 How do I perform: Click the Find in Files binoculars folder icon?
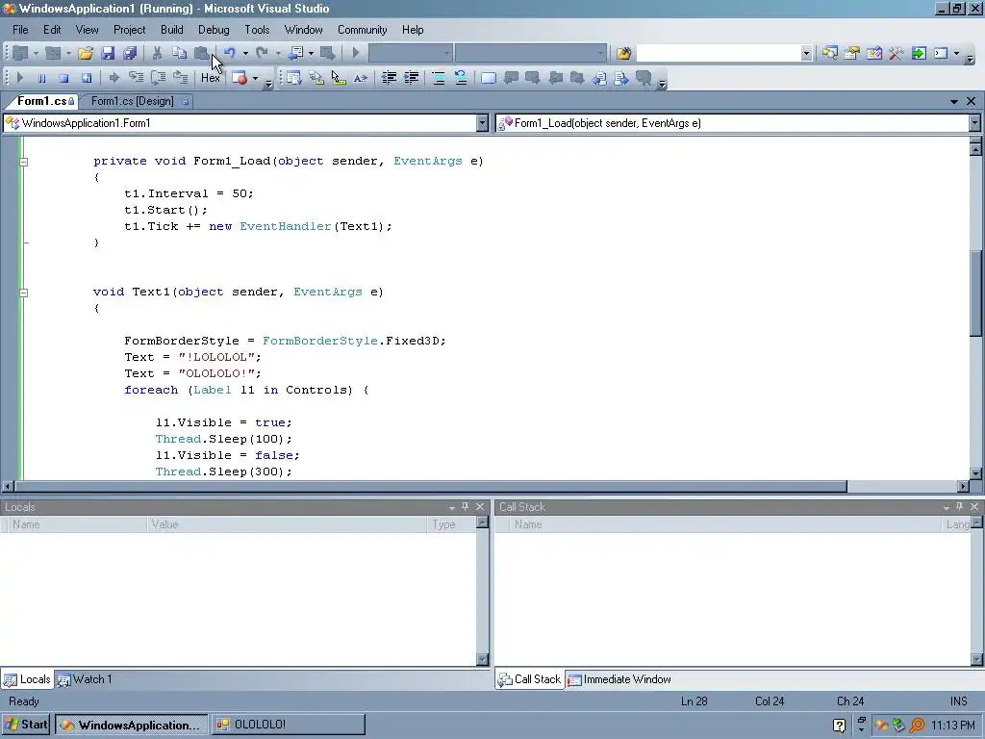(623, 54)
